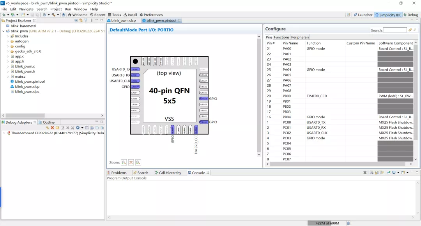
Task: Open the File menu
Action: coord(4,9)
